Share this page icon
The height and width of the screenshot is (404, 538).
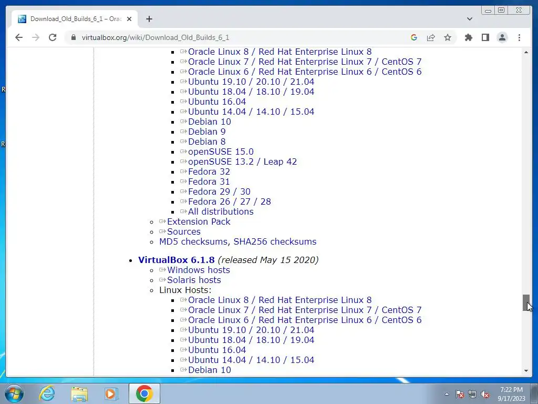click(431, 37)
